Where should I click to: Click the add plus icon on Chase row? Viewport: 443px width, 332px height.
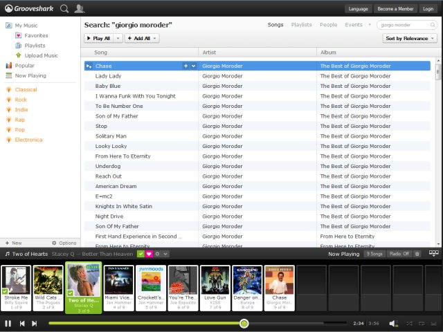(186, 66)
